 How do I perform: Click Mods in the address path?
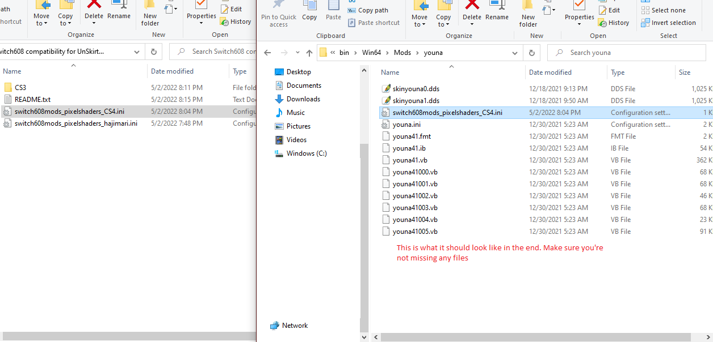point(402,53)
